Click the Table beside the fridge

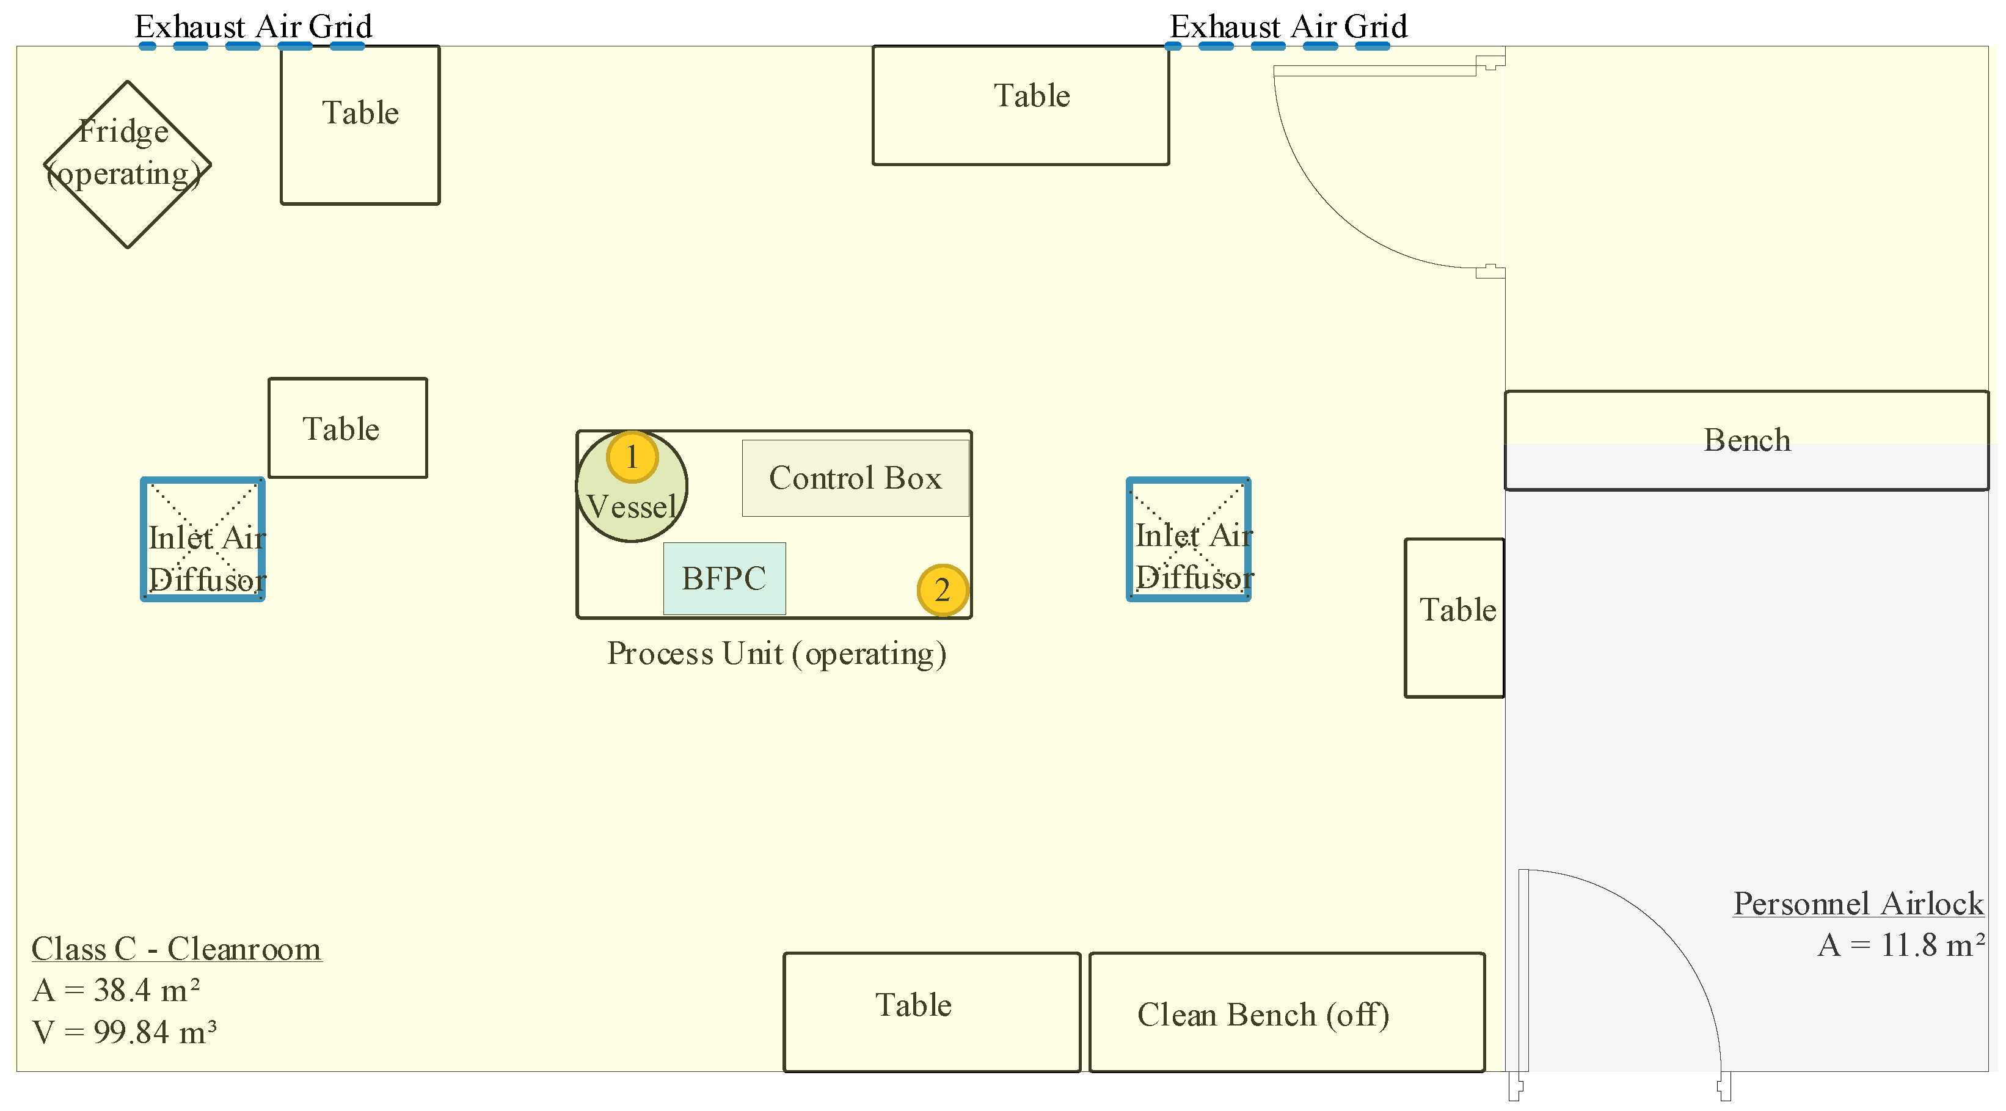[360, 125]
